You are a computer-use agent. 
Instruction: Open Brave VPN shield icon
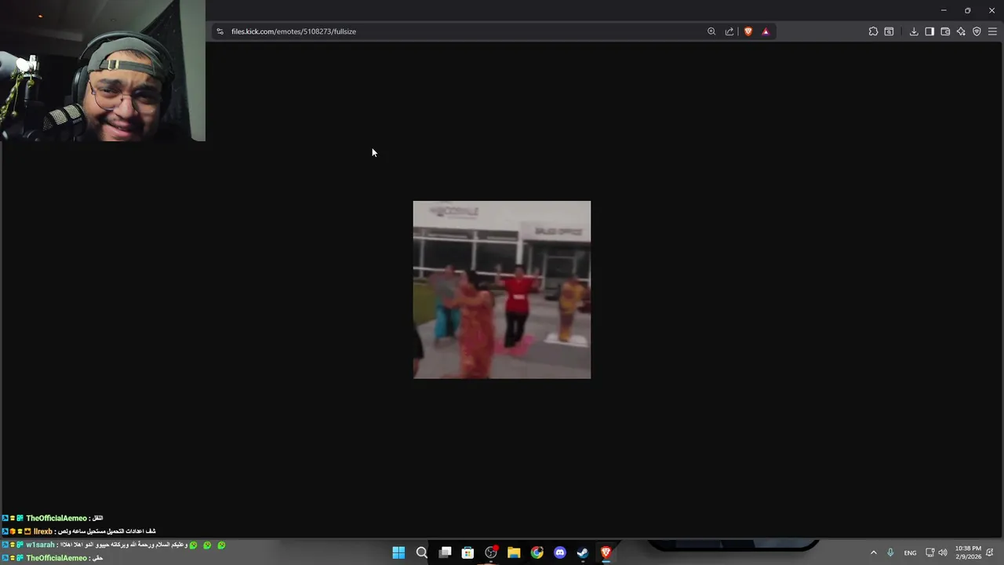coord(977,31)
